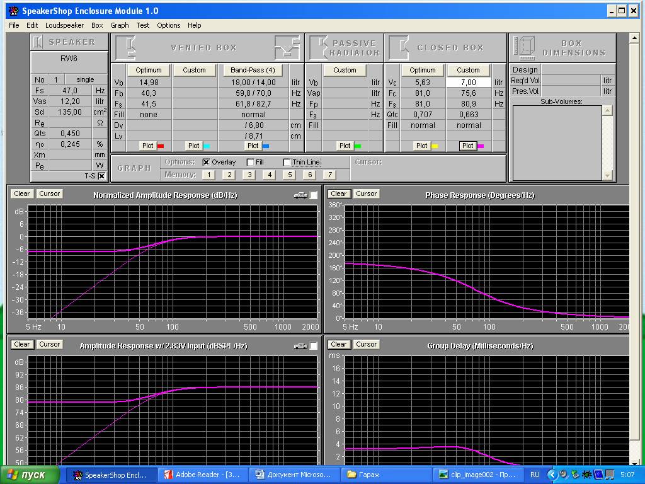Uncheck the T-S checkbox in Speaker panel
This screenshot has width=645, height=484.
[101, 176]
